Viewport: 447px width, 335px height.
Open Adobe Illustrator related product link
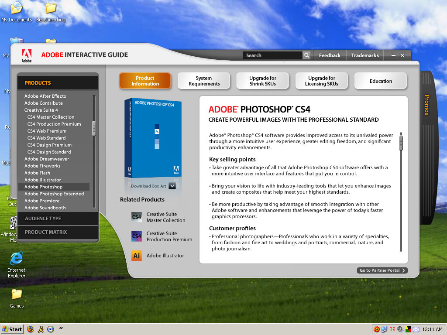[165, 256]
